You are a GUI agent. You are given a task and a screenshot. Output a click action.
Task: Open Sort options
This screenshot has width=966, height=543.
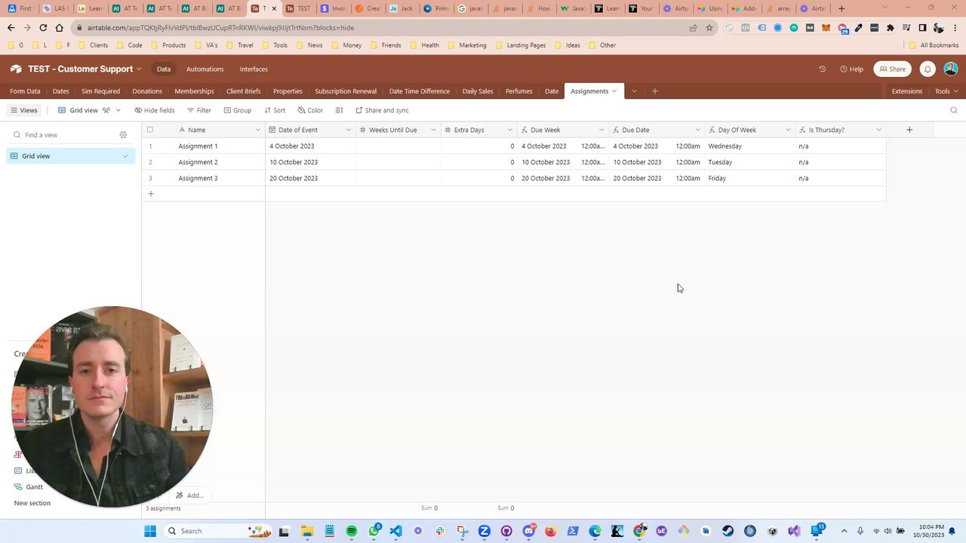click(x=275, y=110)
